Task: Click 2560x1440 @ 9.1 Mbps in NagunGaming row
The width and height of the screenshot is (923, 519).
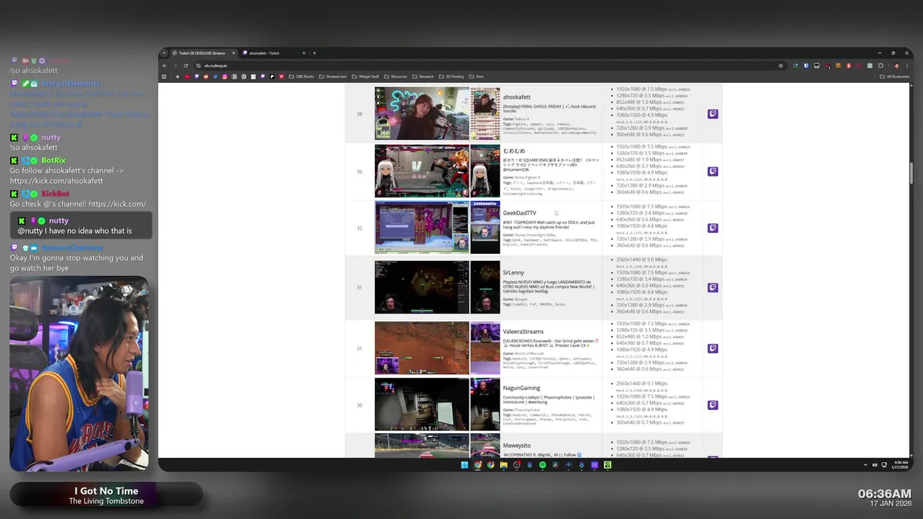Action: coord(642,383)
